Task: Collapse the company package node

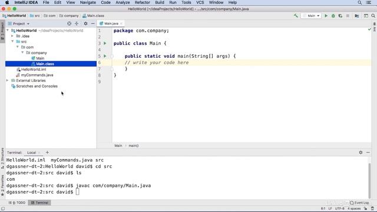Action: [x=22, y=52]
